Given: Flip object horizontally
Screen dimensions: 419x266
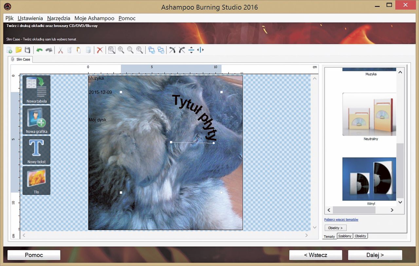Looking at the screenshot, I should (201, 50).
